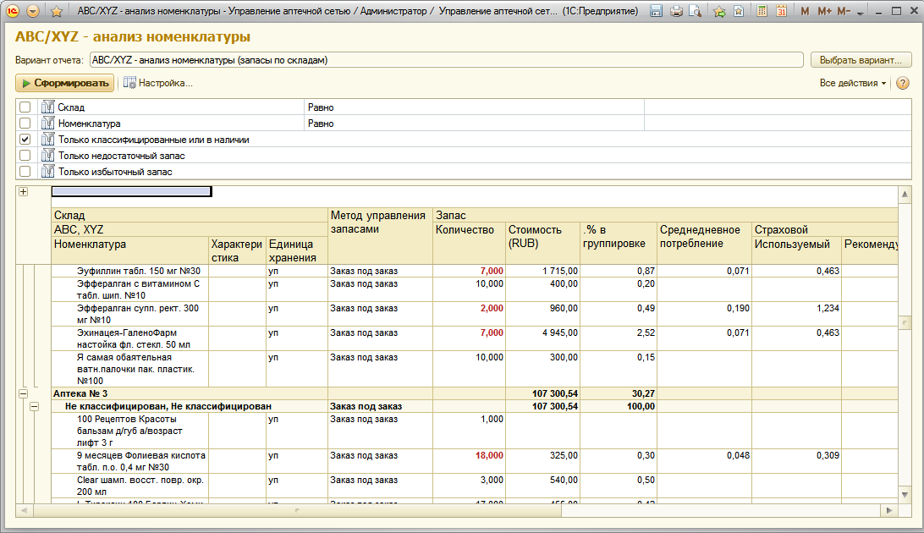Open the history page-with-star icon
Screen dimensions: 924x533
(739, 11)
